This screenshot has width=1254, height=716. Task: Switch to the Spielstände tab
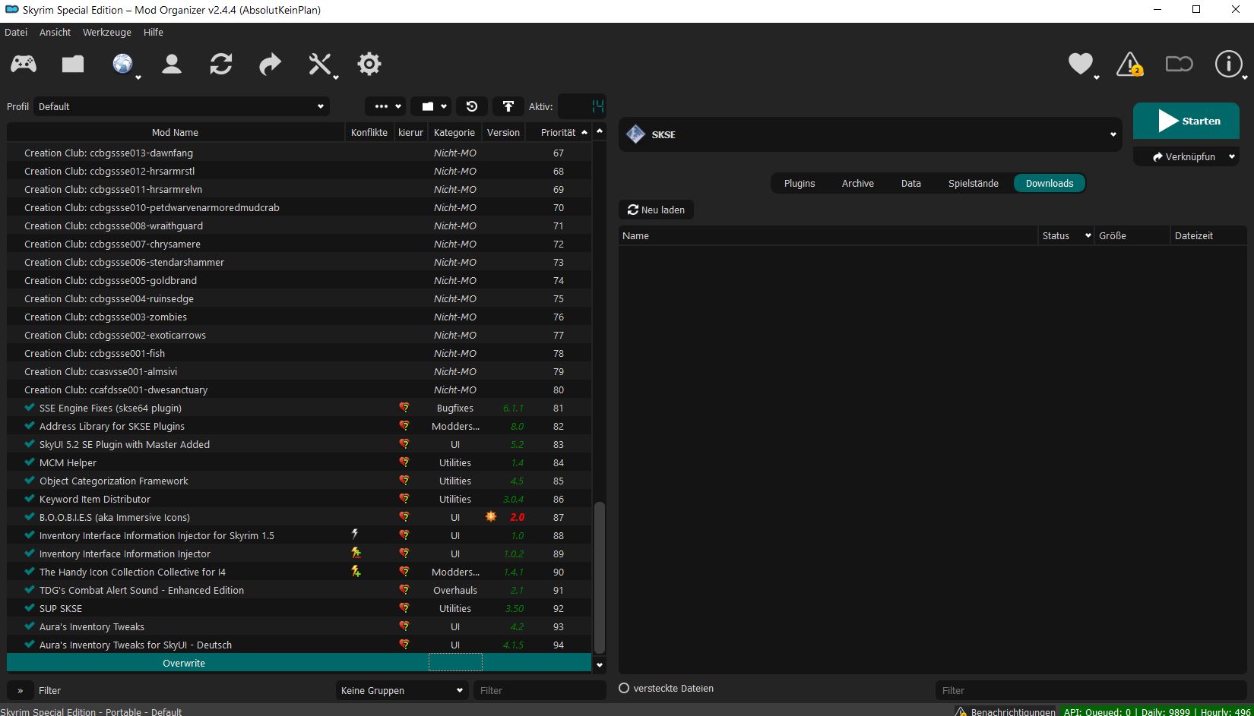pos(973,183)
